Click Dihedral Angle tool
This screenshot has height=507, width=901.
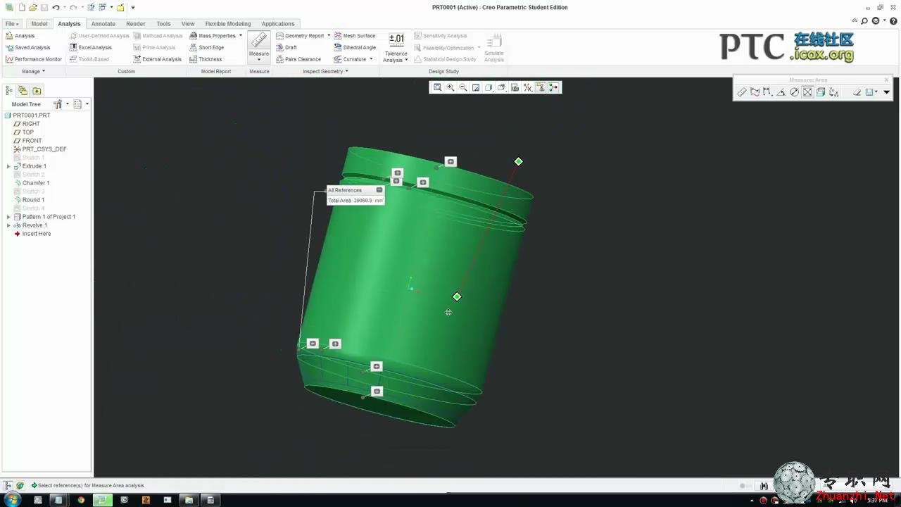pos(355,47)
